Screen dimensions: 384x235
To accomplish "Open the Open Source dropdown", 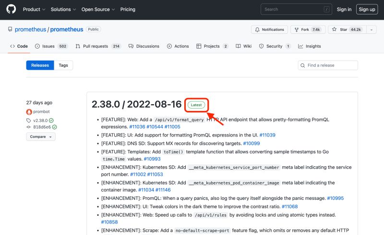I will coord(98,9).
